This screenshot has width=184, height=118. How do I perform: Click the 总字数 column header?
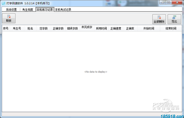44,28
